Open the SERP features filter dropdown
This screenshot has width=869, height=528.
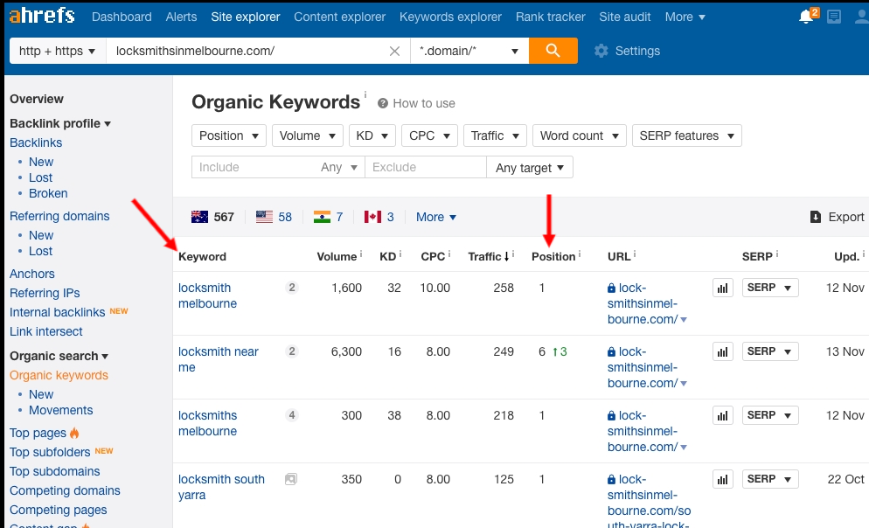pos(686,135)
